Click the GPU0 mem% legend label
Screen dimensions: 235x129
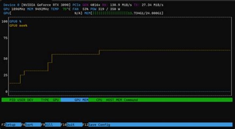[x=18, y=26]
